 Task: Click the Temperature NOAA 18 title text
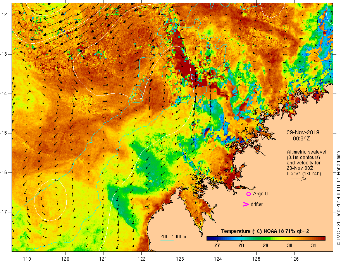click(265, 231)
